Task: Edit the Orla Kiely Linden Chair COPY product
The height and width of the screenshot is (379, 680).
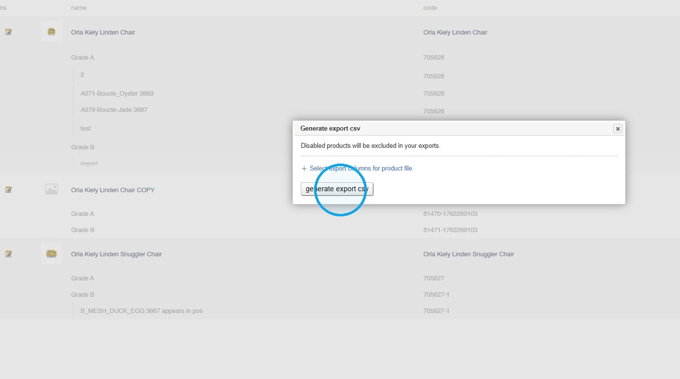Action: coord(8,190)
